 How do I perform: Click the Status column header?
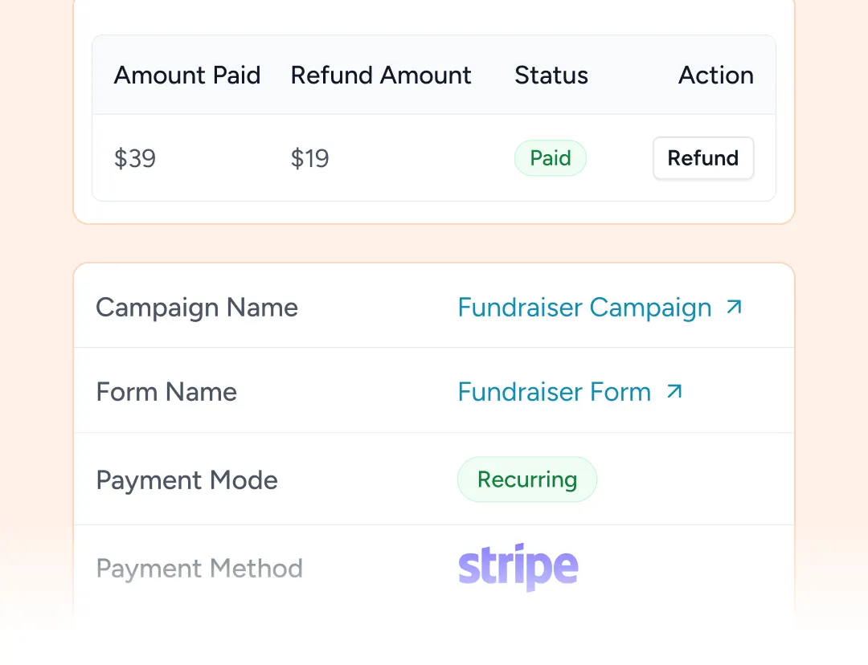(551, 75)
